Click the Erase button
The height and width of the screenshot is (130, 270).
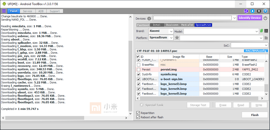pos(223,105)
